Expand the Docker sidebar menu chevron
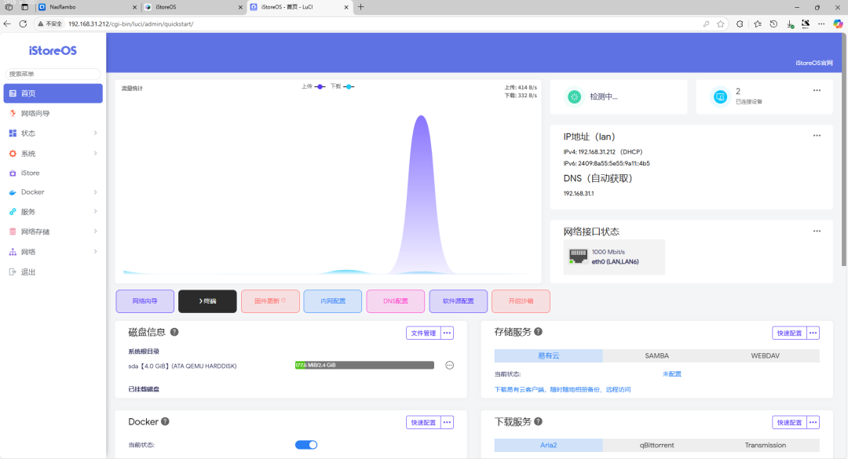The image size is (848, 459). coord(95,192)
